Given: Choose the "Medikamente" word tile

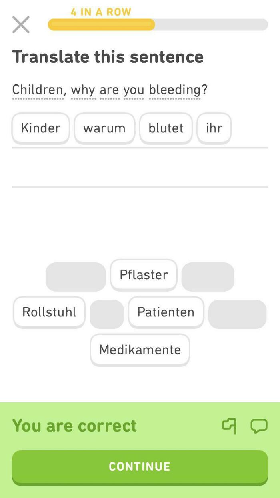Looking at the screenshot, I should 140,350.
